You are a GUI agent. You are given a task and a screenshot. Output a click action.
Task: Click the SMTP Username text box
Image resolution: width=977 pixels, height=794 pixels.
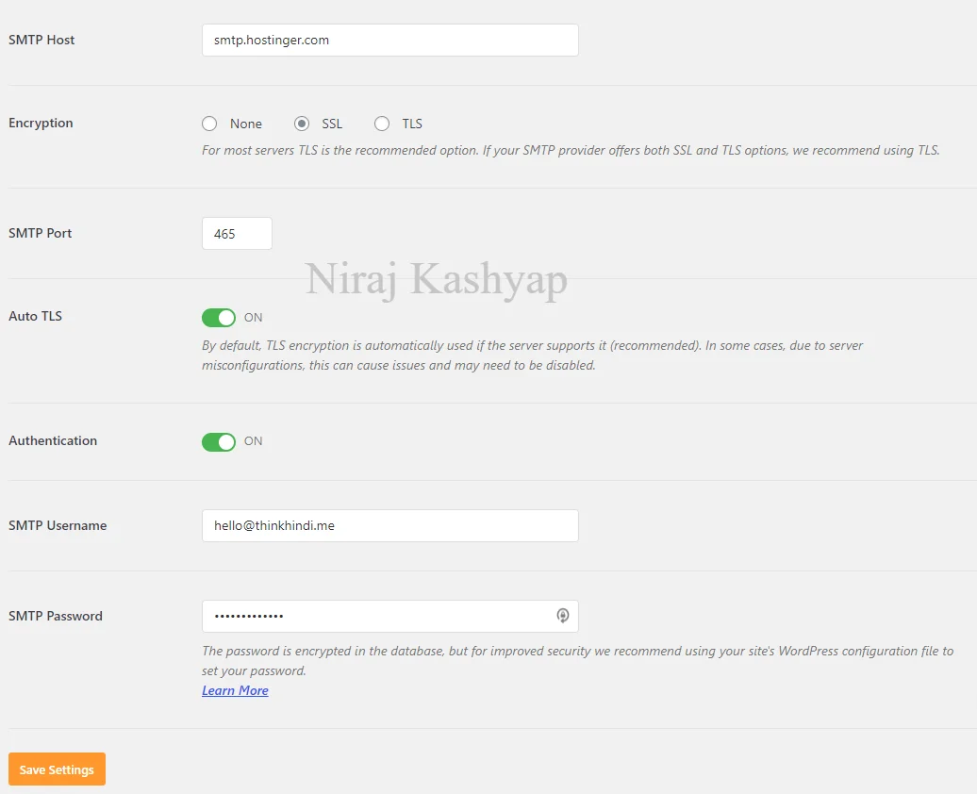pyautogui.click(x=389, y=526)
